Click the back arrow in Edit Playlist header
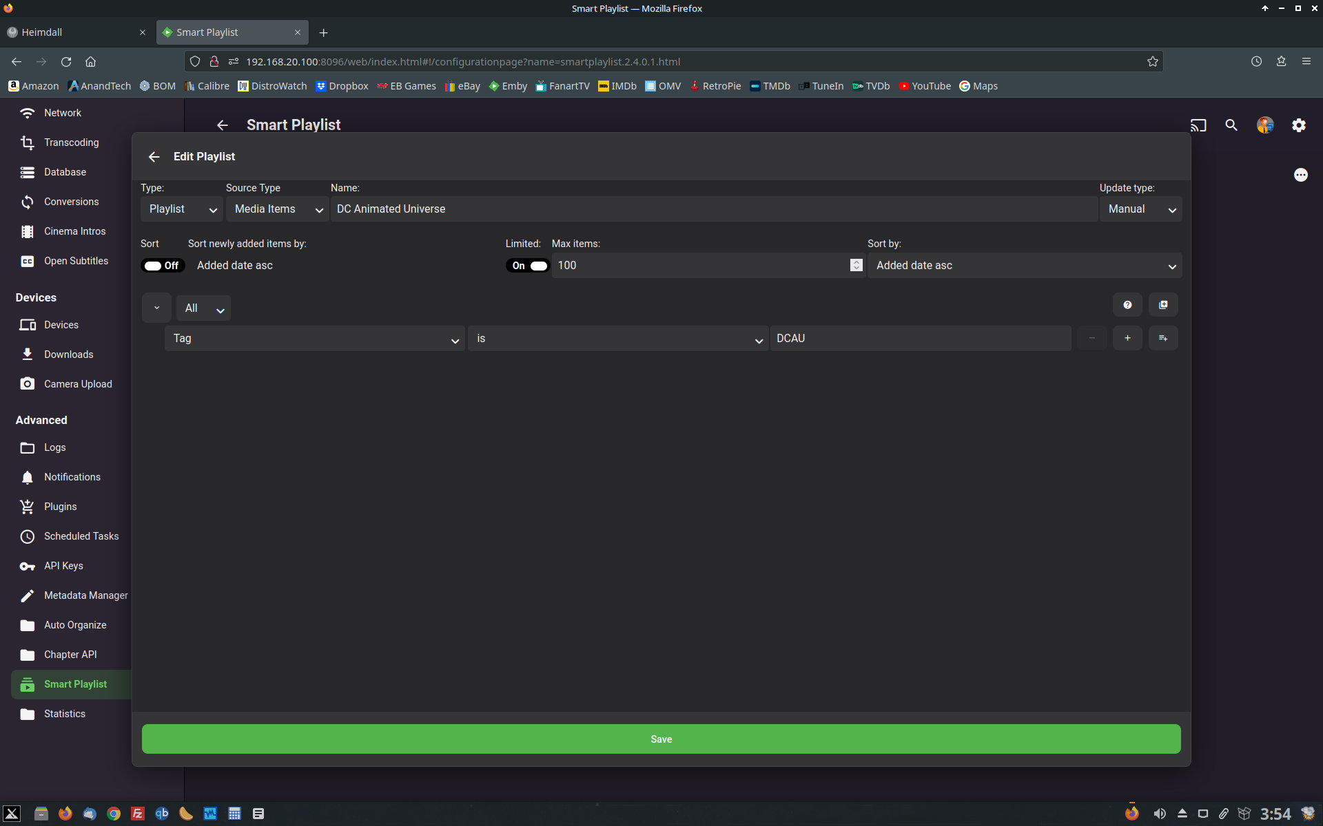This screenshot has width=1323, height=826. (x=154, y=157)
